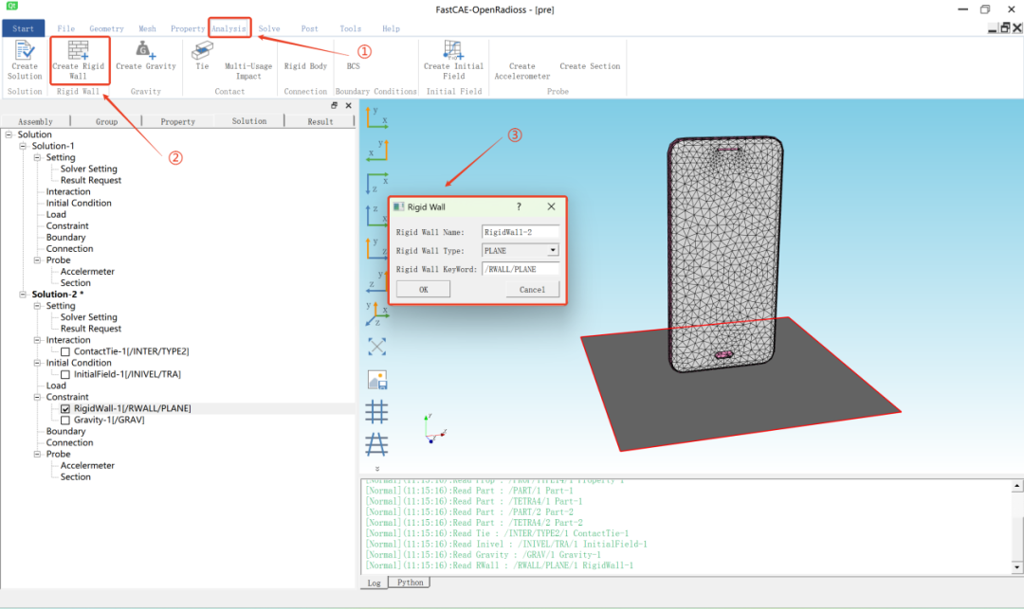This screenshot has width=1024, height=609.
Task: Open the Mesh ribbon tab
Action: (148, 28)
